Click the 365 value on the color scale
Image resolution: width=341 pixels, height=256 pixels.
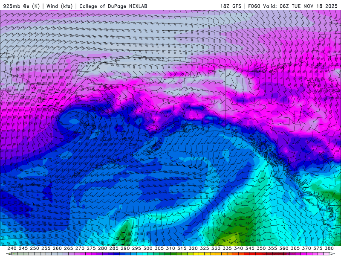pos(295,248)
